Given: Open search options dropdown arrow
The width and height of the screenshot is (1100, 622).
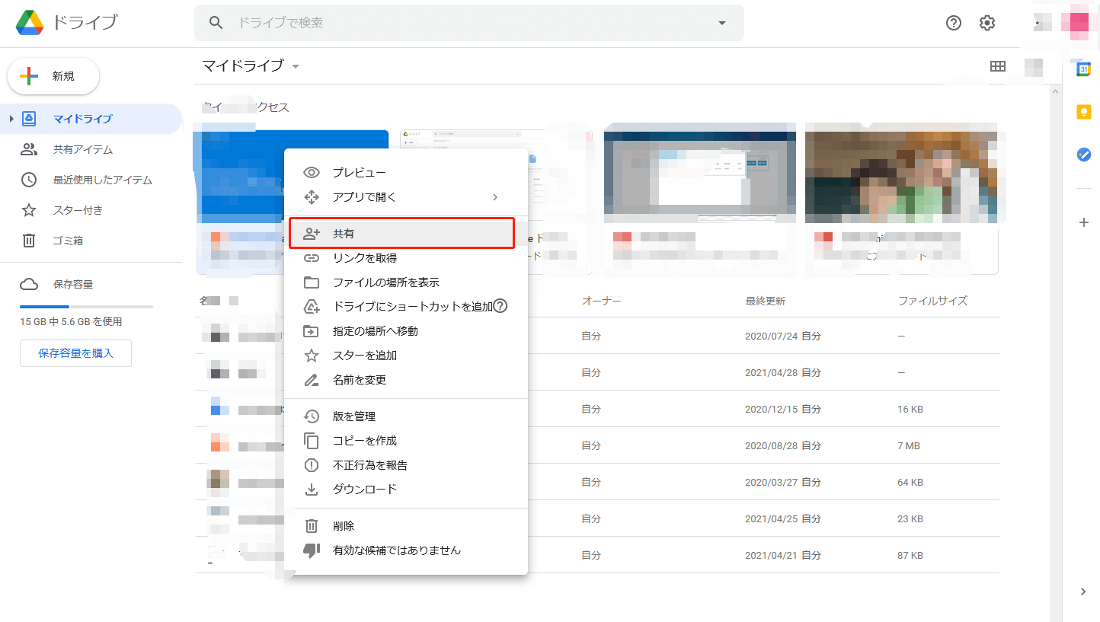Looking at the screenshot, I should point(721,23).
